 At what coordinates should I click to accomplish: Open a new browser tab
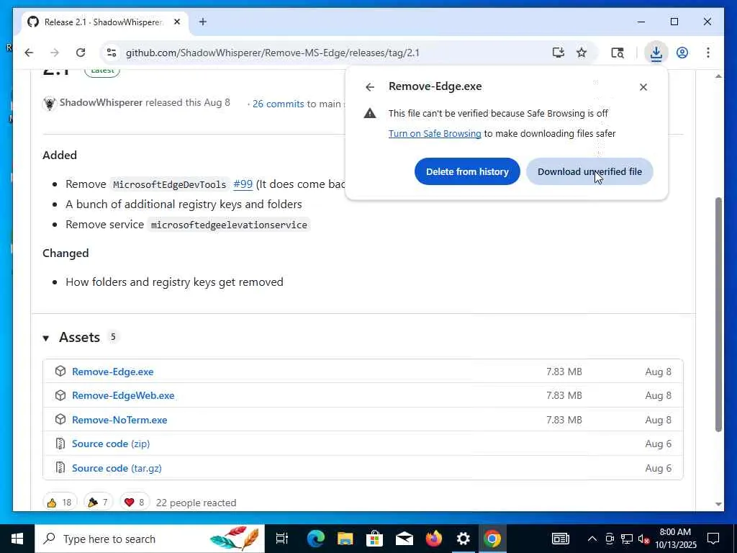tap(202, 22)
